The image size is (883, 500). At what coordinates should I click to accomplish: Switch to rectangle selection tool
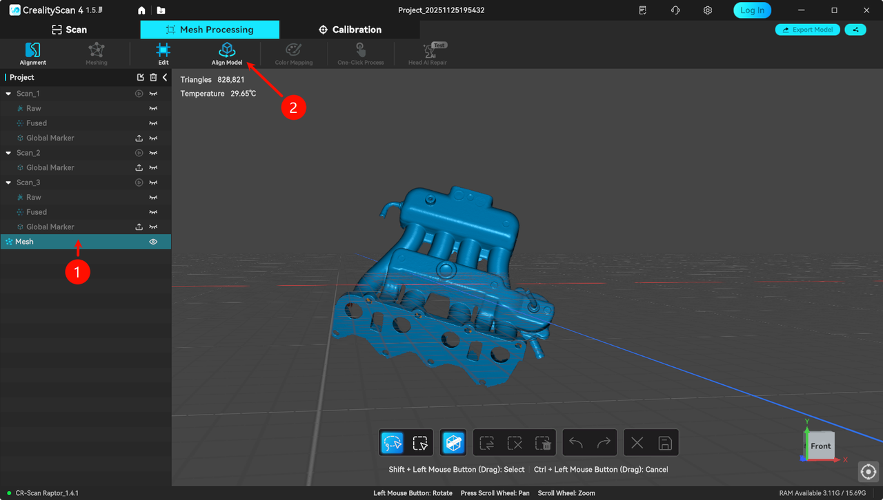point(421,442)
